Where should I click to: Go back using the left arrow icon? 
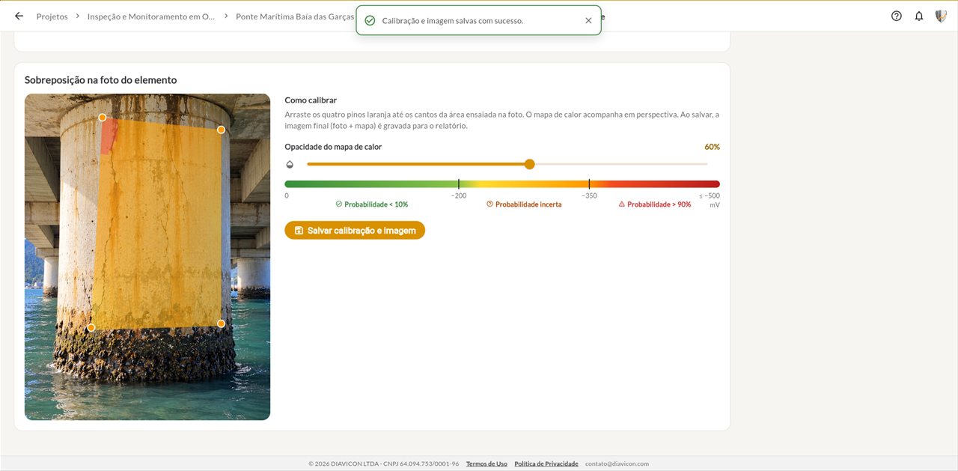pyautogui.click(x=19, y=16)
